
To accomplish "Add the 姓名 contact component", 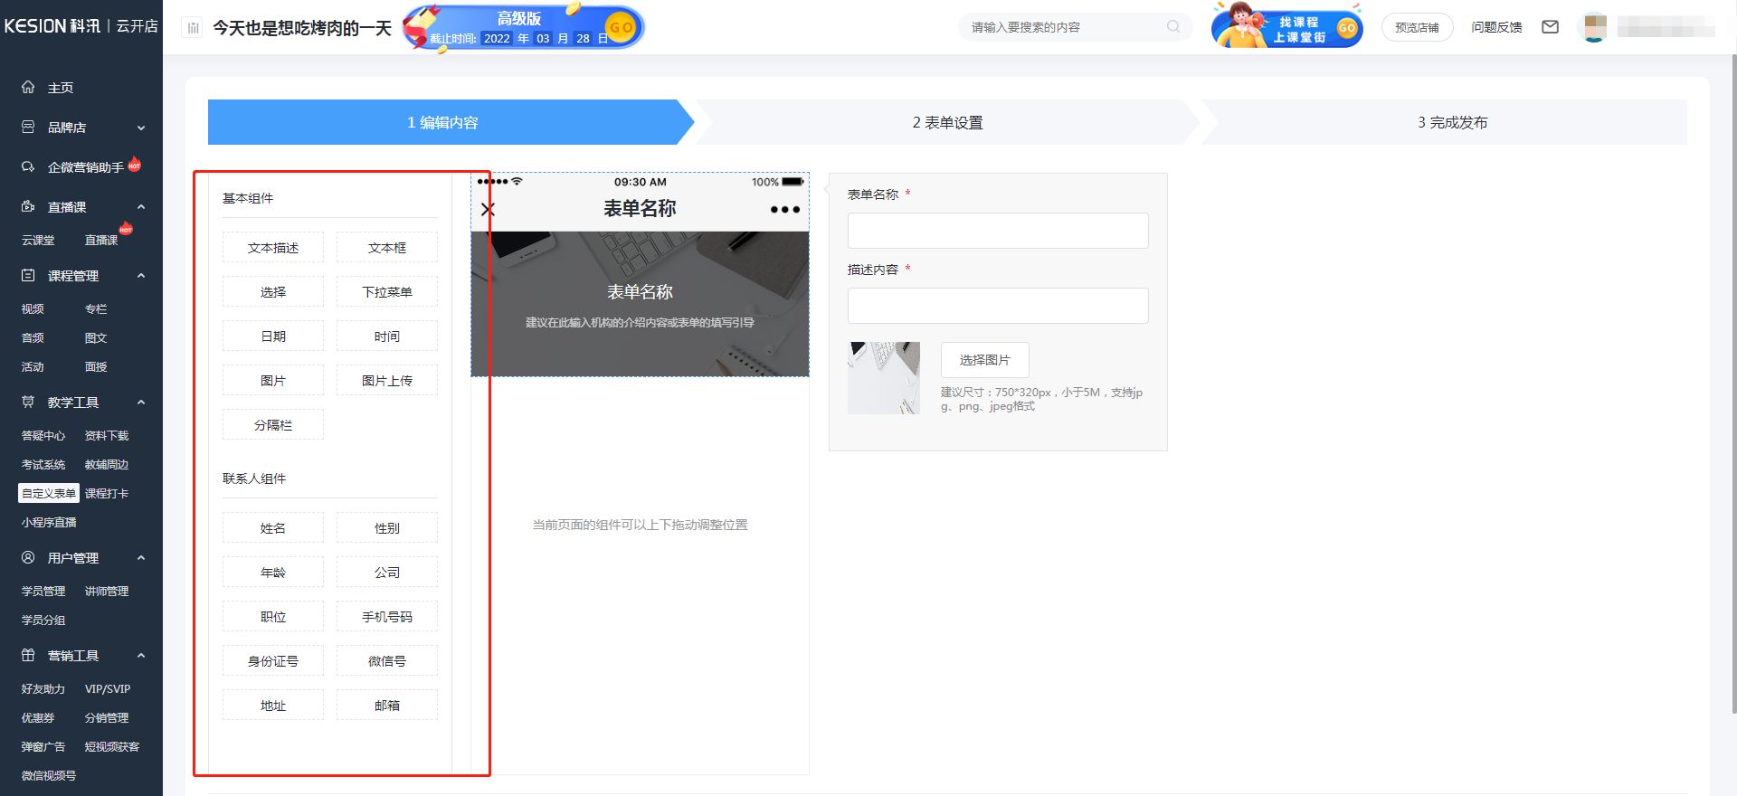I will click(273, 528).
